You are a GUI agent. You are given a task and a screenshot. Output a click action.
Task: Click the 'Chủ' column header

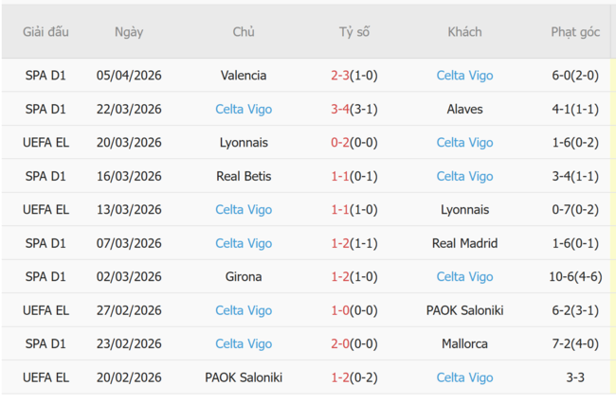click(x=244, y=32)
